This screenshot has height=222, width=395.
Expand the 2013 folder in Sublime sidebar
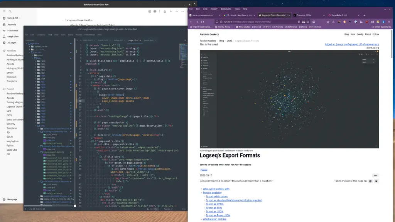coord(36,99)
